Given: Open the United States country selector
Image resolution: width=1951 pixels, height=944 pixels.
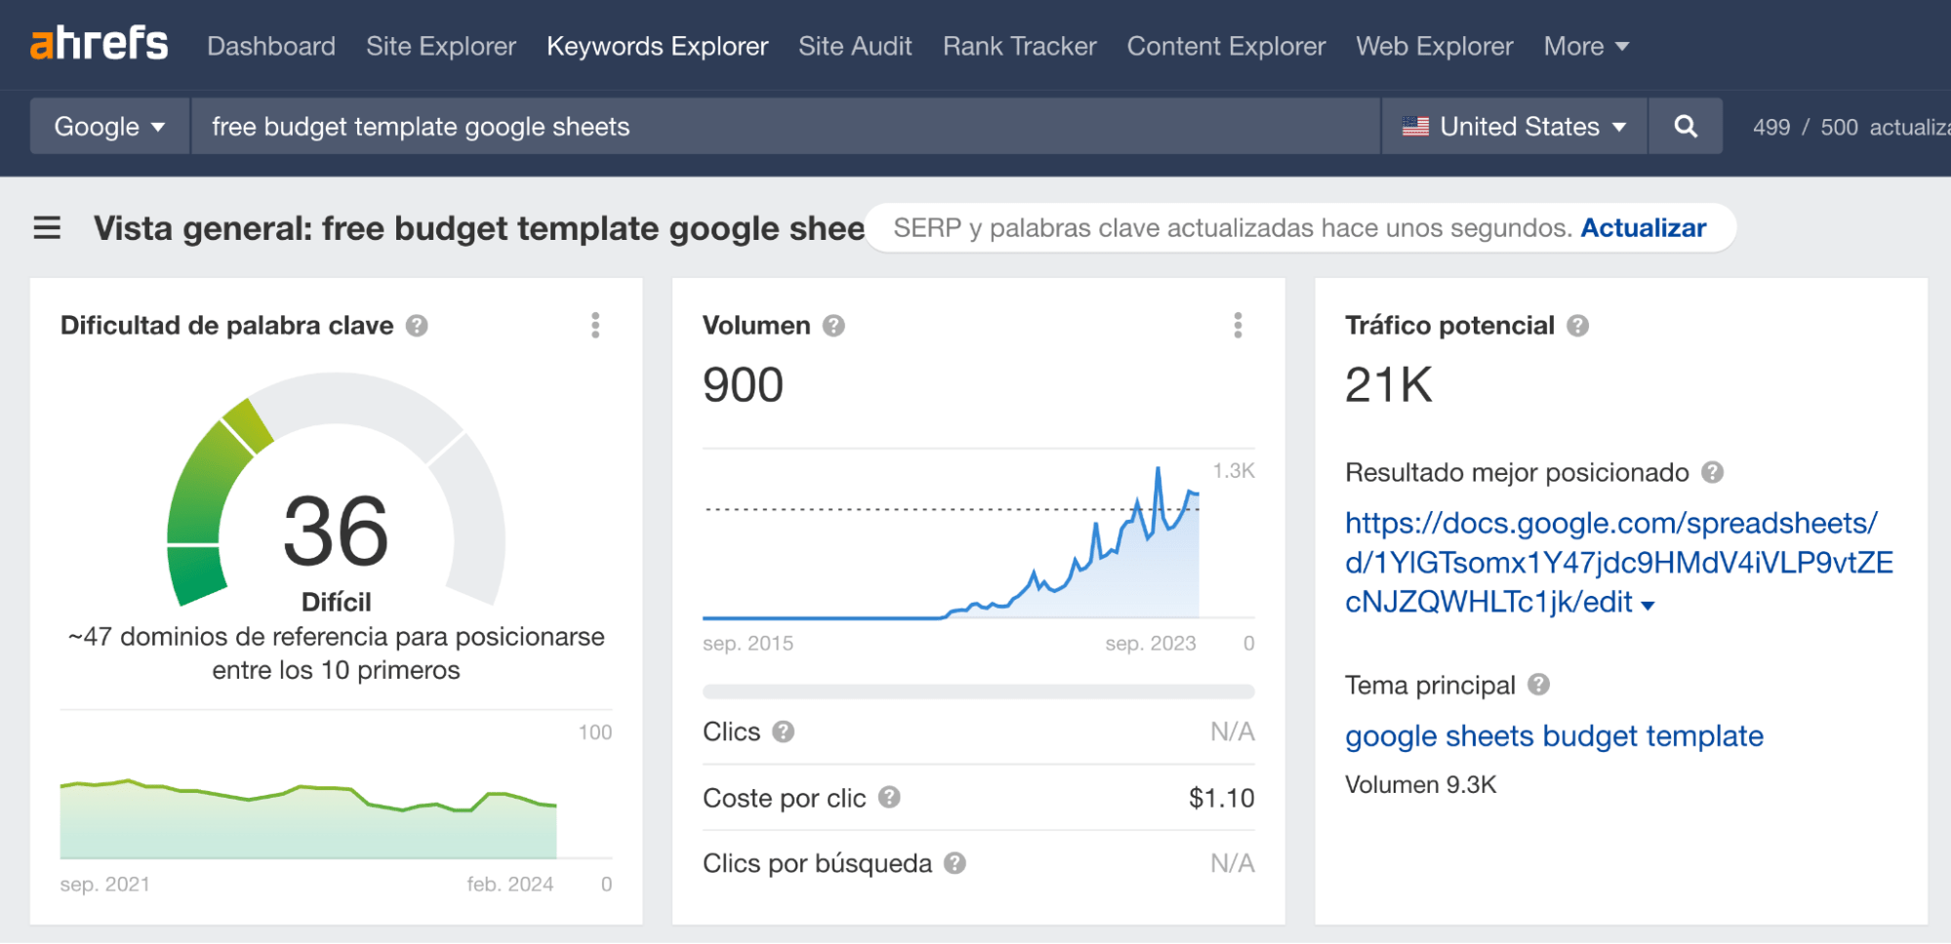Looking at the screenshot, I should 1514,127.
